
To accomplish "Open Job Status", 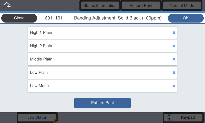I will pos(37,117).
